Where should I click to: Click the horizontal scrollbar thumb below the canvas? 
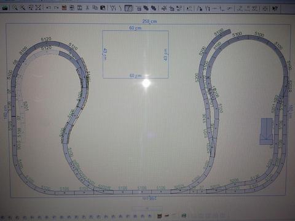click(147, 209)
